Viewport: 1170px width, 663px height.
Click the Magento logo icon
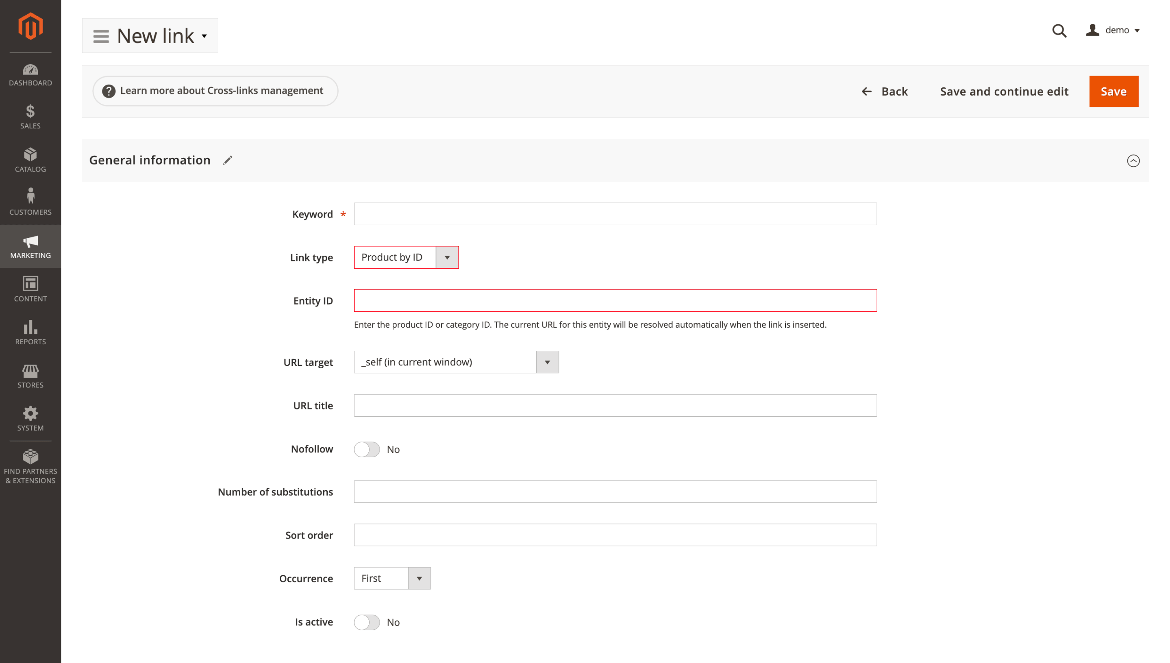30,26
